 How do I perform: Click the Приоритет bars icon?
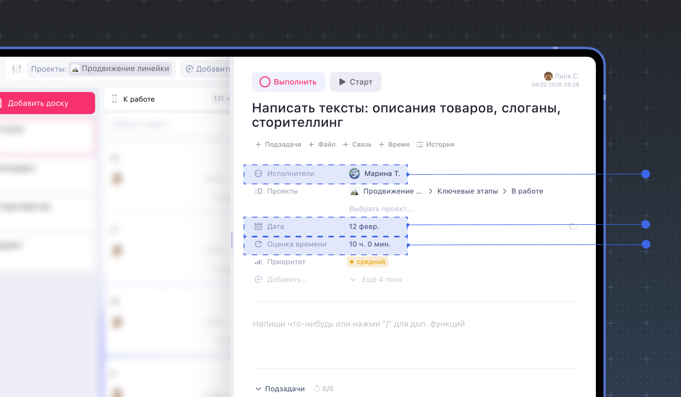pos(258,262)
